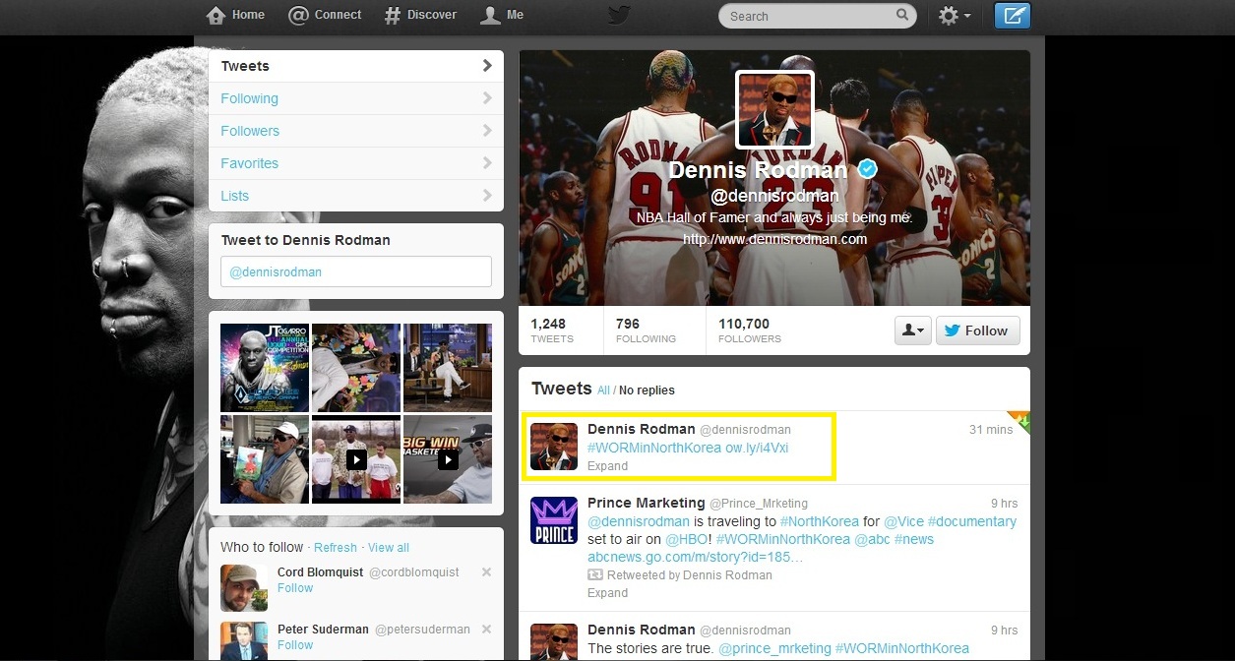Click the @Vice mention
1235x661 pixels.
[x=902, y=521]
